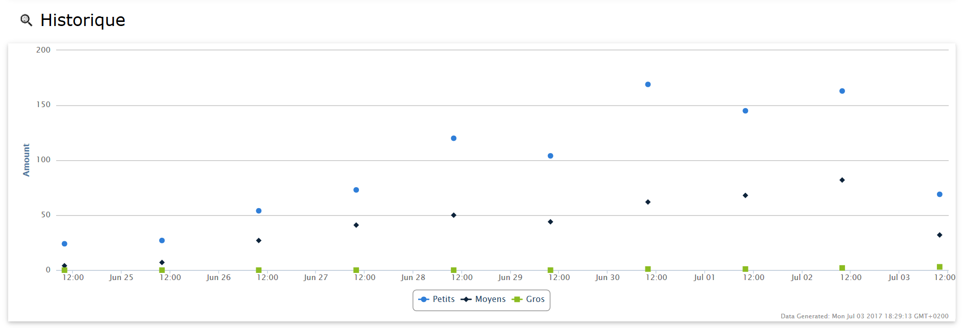Click the first Petits point near 24

click(x=64, y=244)
